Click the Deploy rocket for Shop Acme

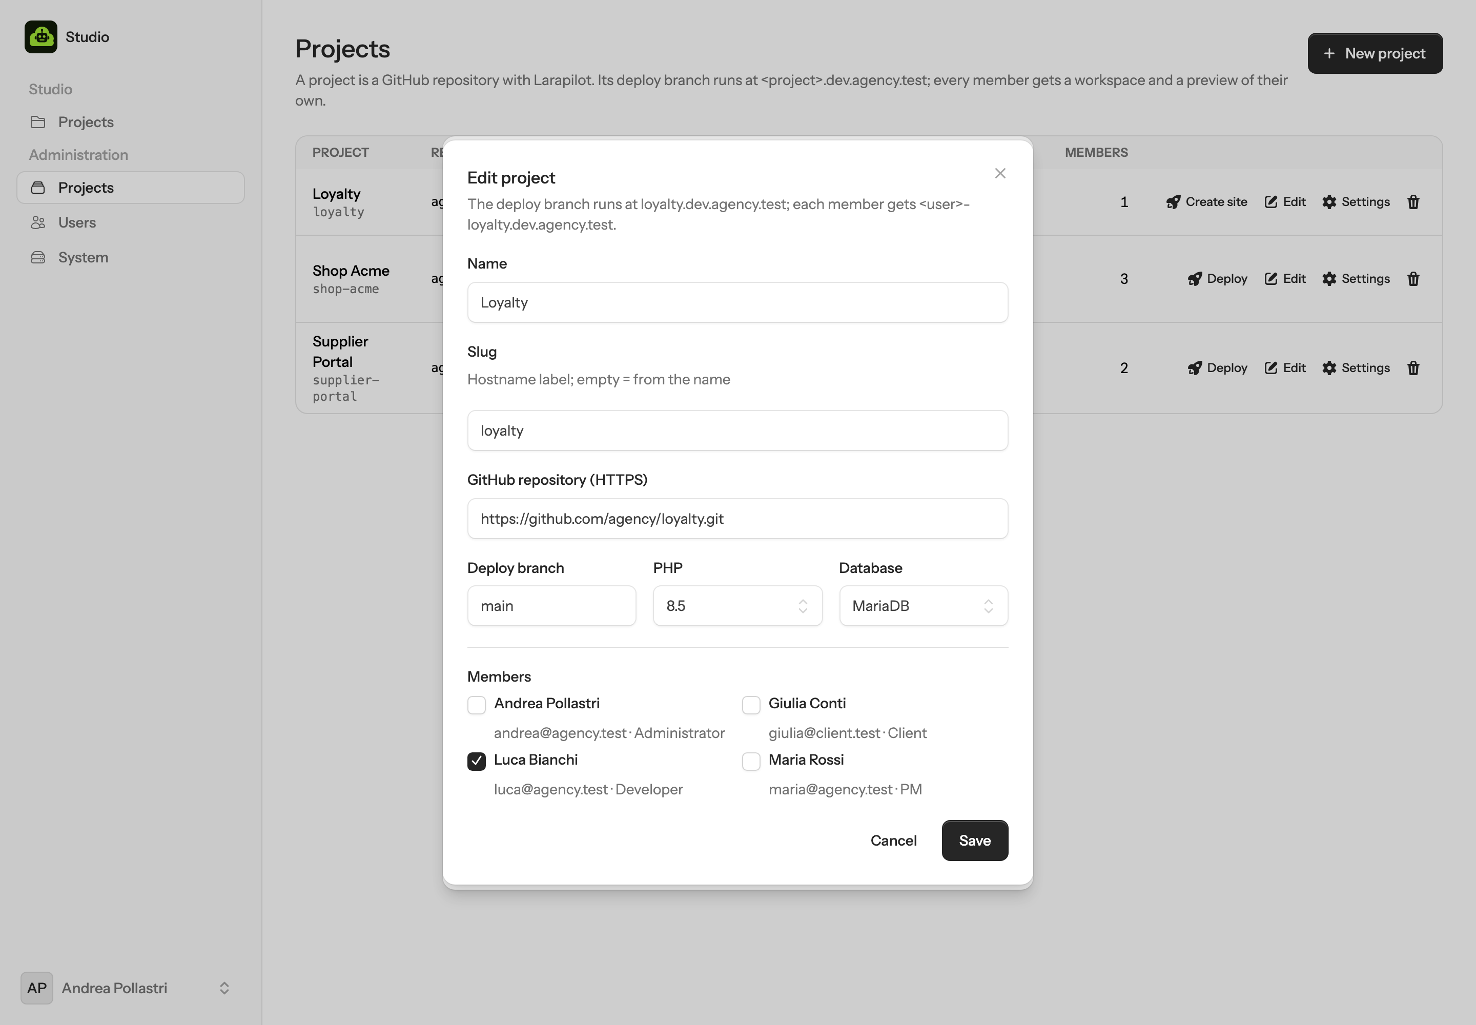point(1194,279)
